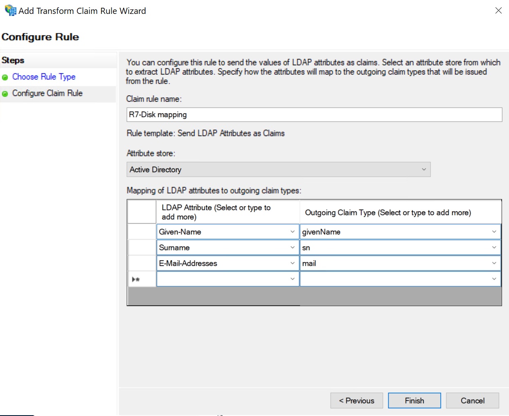Expand the sn outgoing claim dropdown
Viewport: 509px width, 416px height.
click(494, 247)
